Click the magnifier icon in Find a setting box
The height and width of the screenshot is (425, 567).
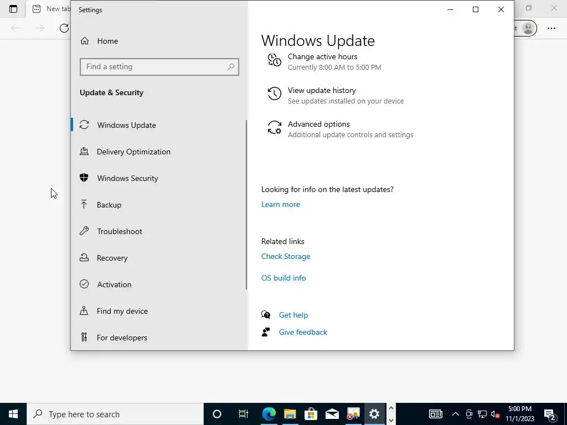tap(231, 66)
